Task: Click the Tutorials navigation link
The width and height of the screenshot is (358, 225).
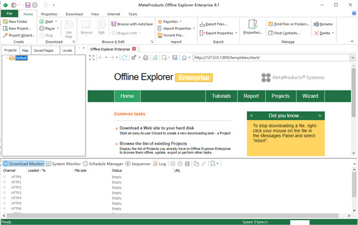Action: (x=221, y=96)
